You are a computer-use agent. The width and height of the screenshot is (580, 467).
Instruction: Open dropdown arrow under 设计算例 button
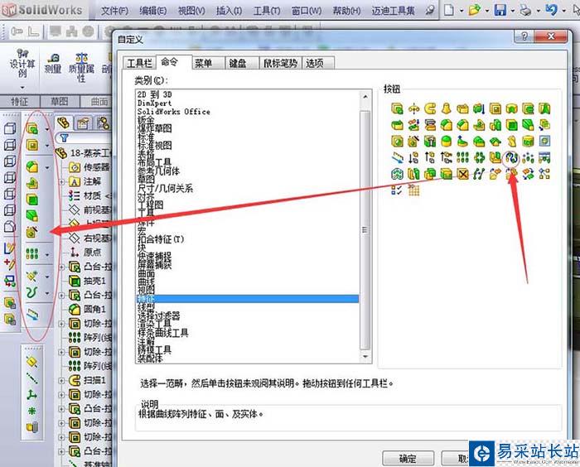[22, 88]
